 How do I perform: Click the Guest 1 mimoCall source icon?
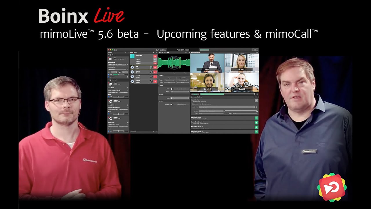point(111,84)
